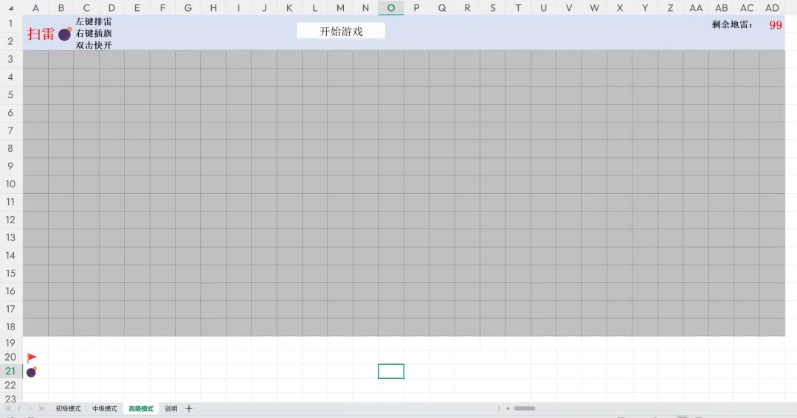Screen dimensions: 797x418
Task: Select column S header
Action: (x=492, y=7)
